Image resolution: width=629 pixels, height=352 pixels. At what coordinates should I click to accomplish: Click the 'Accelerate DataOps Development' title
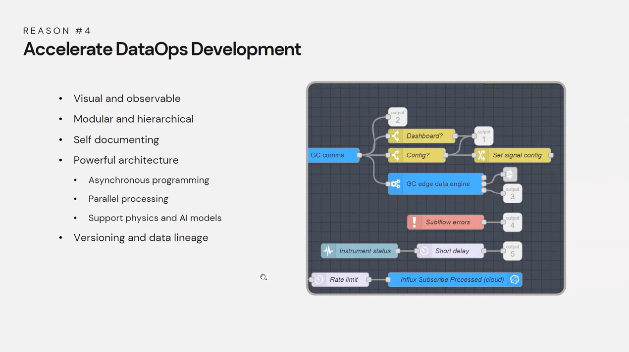tap(162, 49)
